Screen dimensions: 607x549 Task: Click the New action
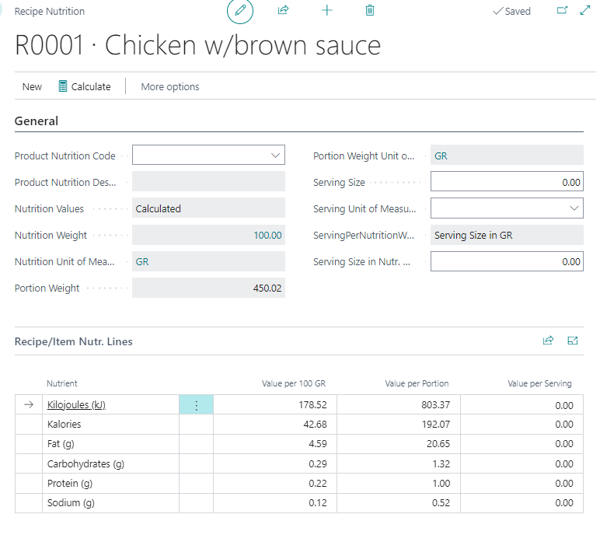(x=32, y=86)
